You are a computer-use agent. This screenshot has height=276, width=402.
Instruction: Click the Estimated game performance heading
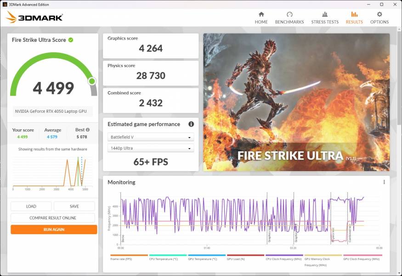(x=144, y=124)
